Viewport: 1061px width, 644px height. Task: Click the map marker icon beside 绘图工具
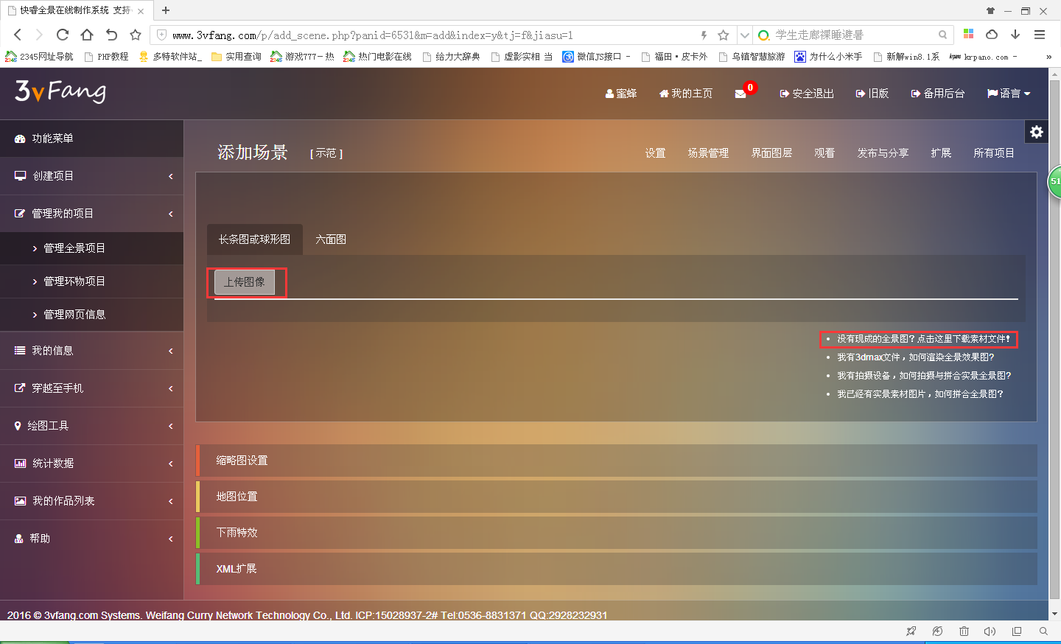[x=18, y=426]
